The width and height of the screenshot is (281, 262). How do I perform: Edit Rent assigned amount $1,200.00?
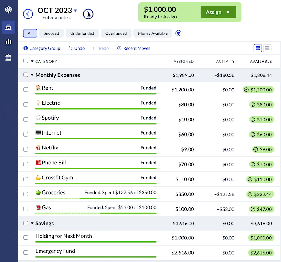pos(183,90)
